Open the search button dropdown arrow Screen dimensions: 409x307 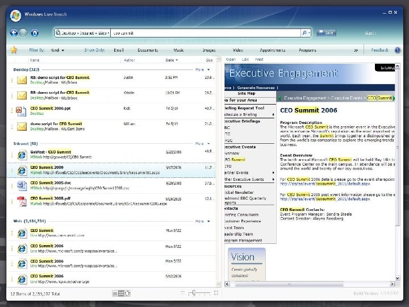pyautogui.click(x=309, y=33)
